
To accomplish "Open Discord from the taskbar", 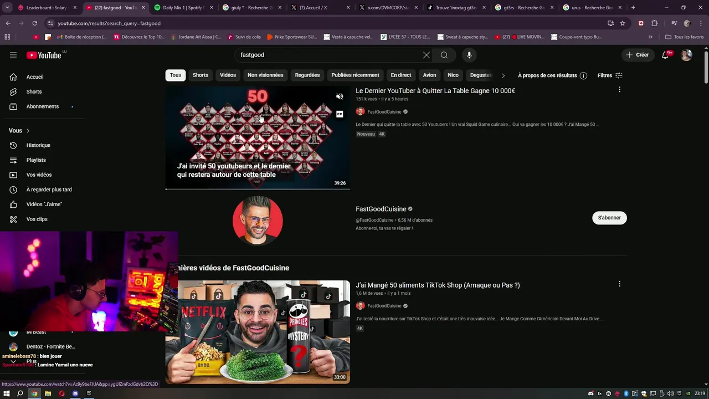I will (75, 393).
